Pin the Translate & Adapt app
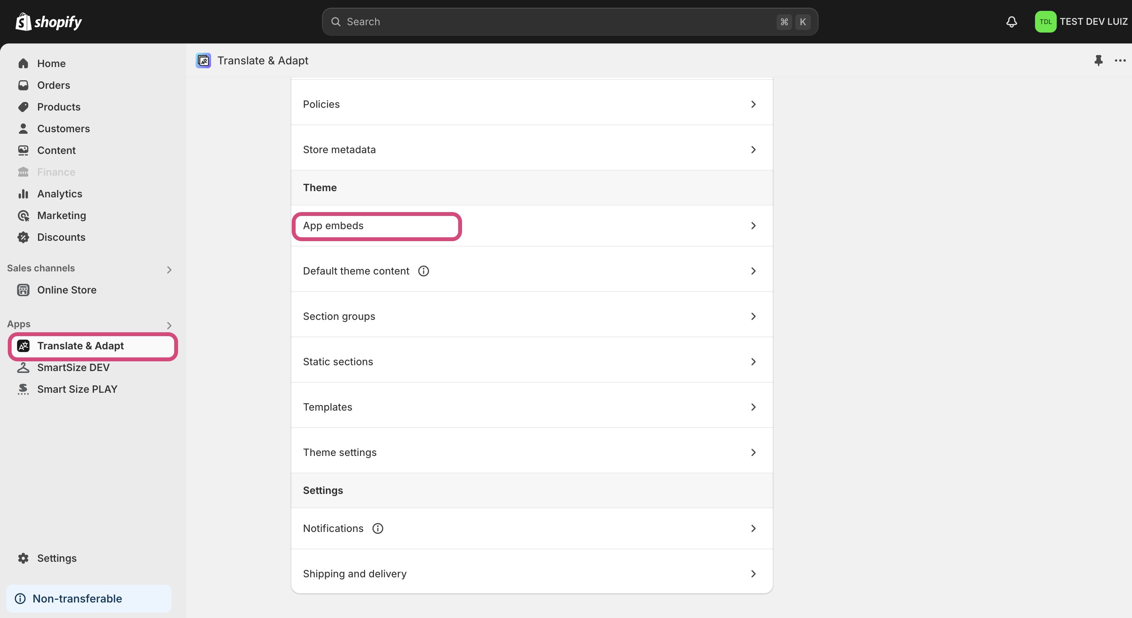This screenshot has height=618, width=1132. pos(1098,60)
